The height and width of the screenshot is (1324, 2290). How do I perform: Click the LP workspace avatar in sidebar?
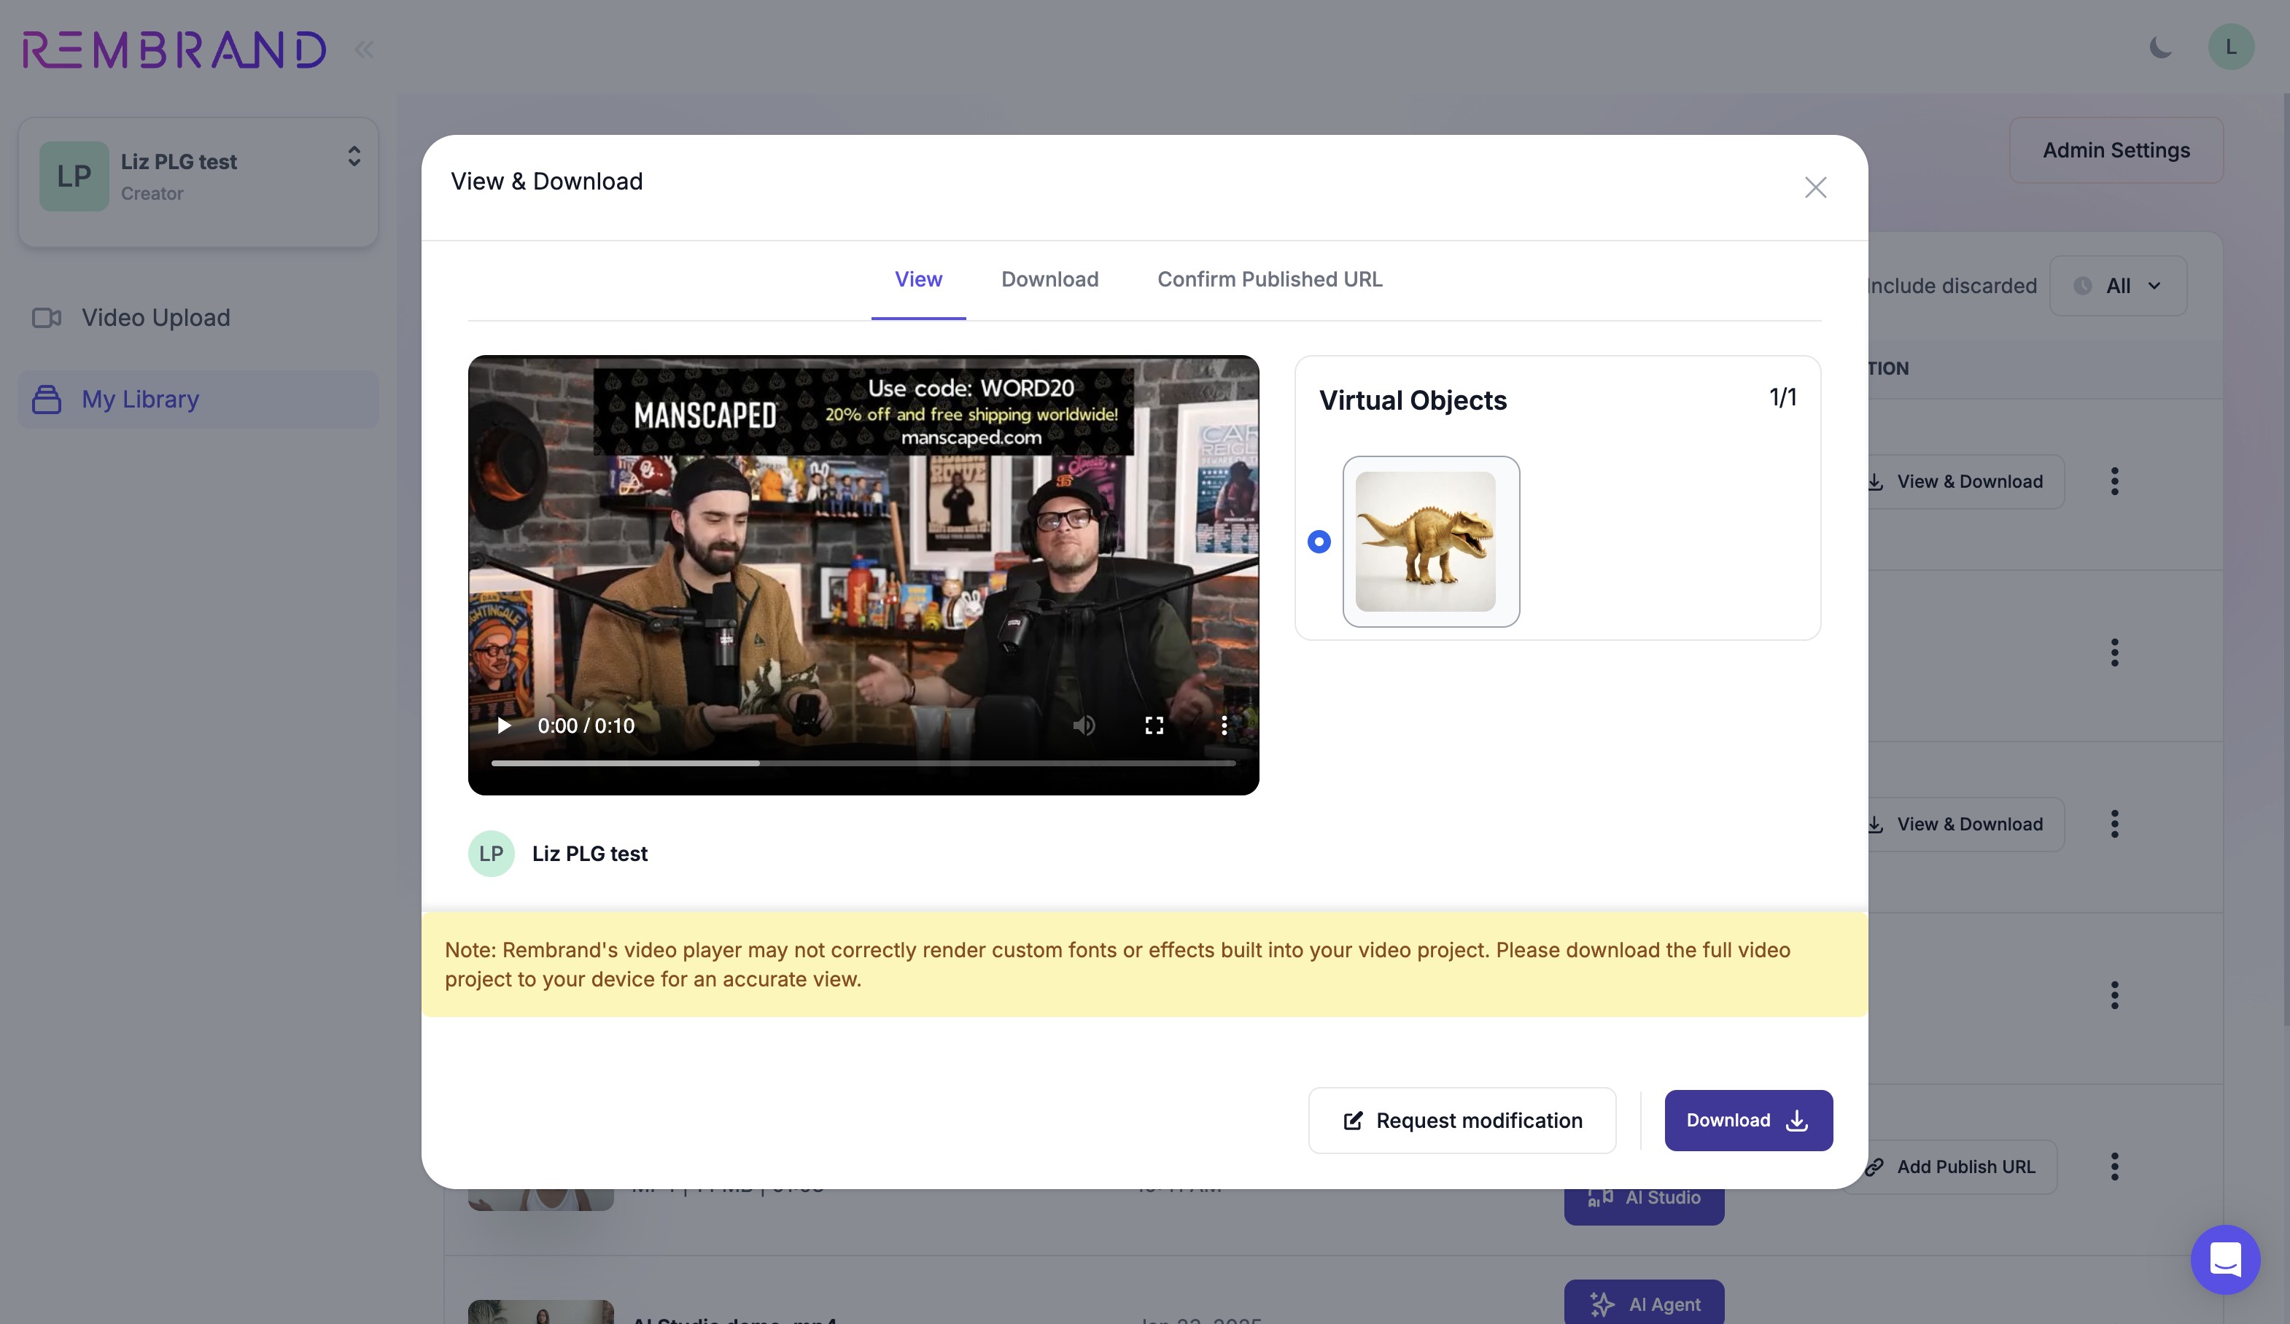pyautogui.click(x=74, y=176)
